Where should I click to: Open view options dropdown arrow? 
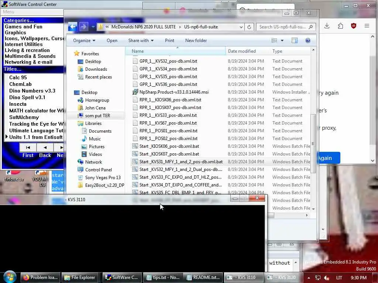tap(282, 41)
